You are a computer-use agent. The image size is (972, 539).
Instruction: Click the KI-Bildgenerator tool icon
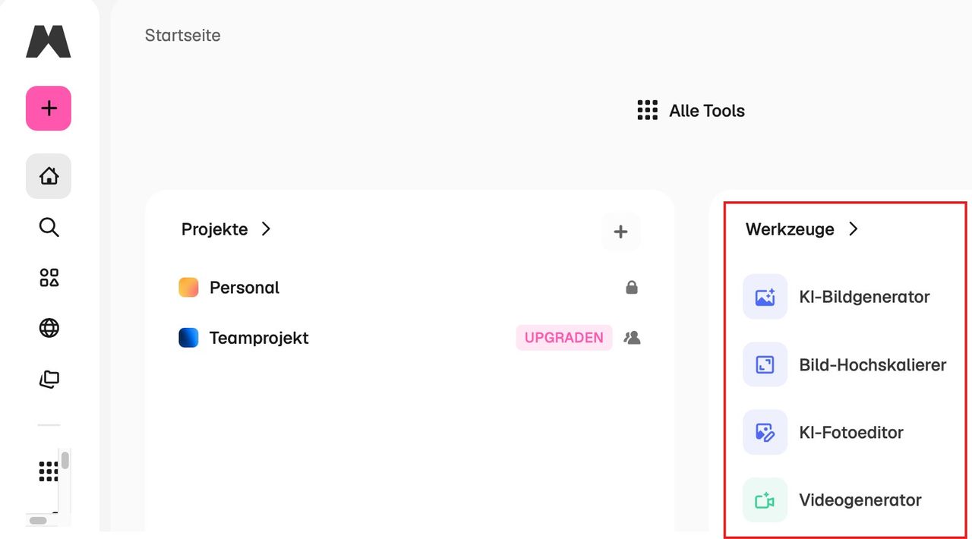pos(765,297)
